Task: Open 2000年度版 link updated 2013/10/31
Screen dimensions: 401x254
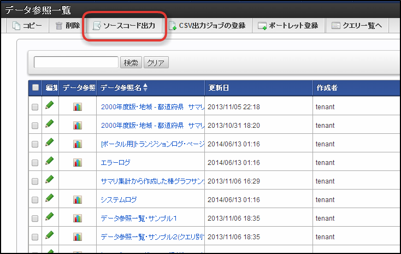Action: (x=152, y=126)
